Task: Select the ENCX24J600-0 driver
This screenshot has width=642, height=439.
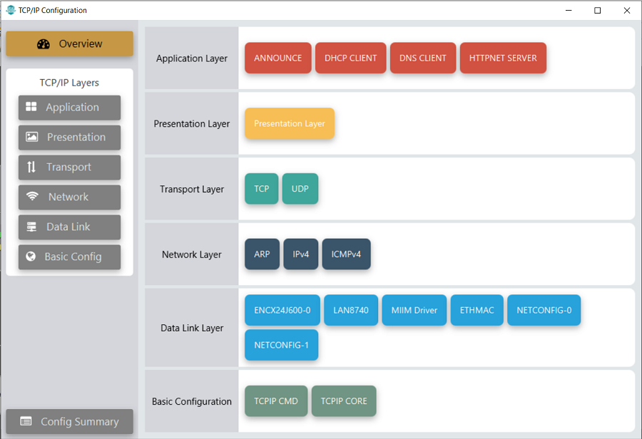Action: coord(282,310)
